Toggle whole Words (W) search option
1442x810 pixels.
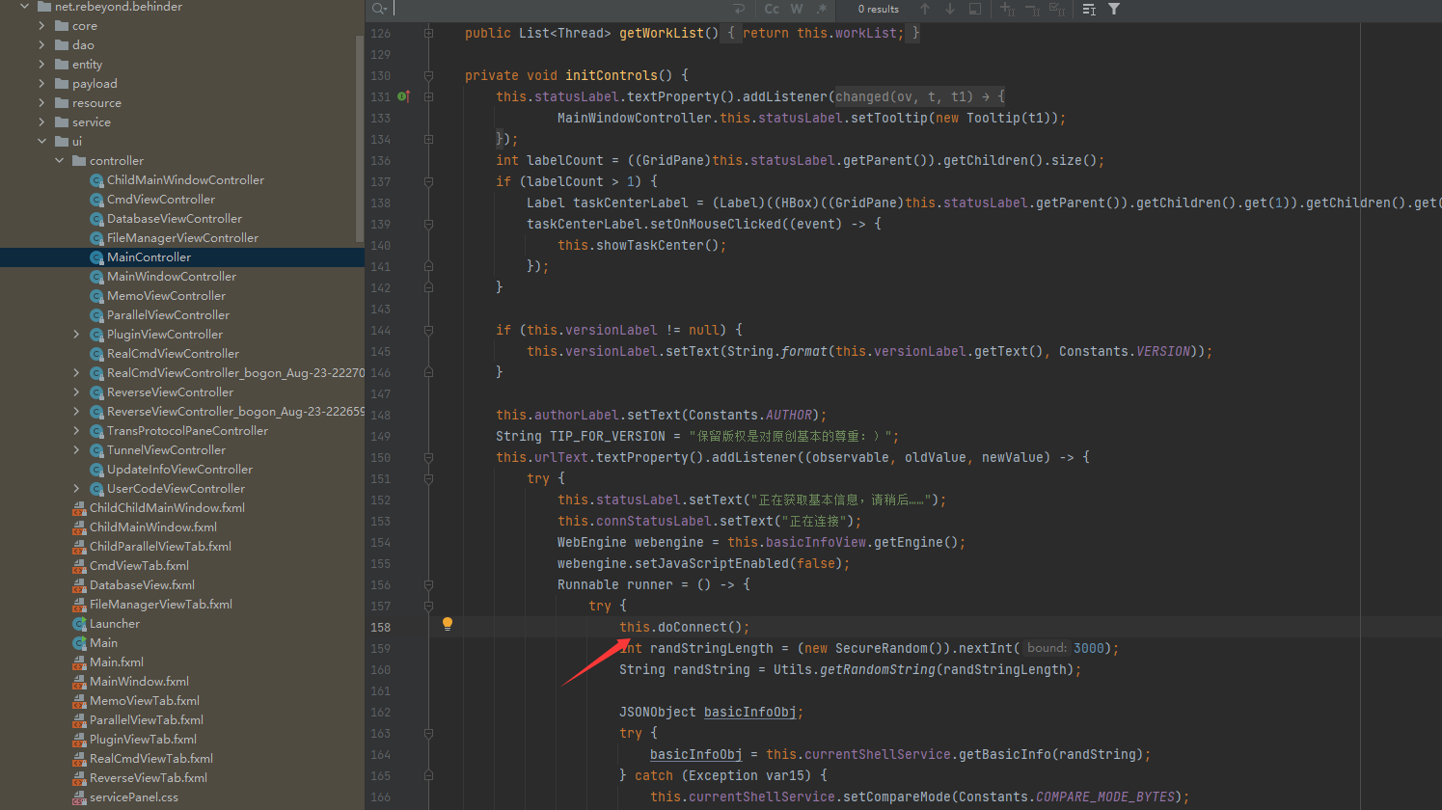point(797,9)
